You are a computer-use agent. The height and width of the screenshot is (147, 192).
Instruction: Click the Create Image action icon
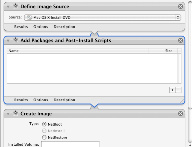point(16,113)
